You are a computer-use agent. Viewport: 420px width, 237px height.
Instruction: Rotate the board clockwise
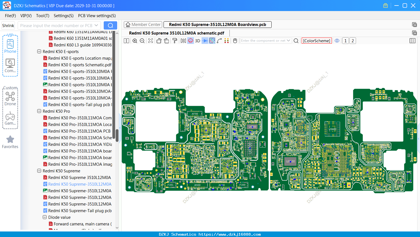167,41
